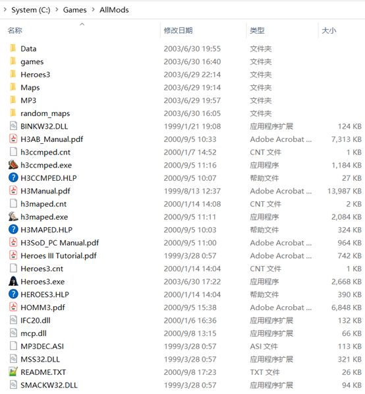Expand the chevron before System (C:)

[5, 9]
